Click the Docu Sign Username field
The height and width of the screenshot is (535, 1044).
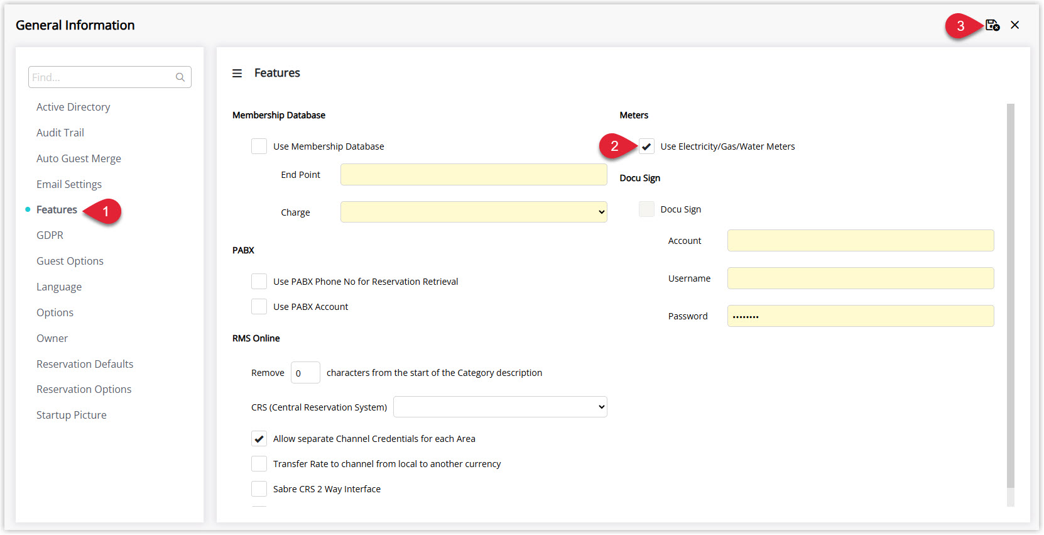click(861, 279)
